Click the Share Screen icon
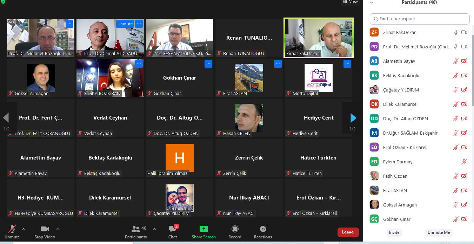Image resolution: width=474 pixels, height=244 pixels. tap(204, 229)
